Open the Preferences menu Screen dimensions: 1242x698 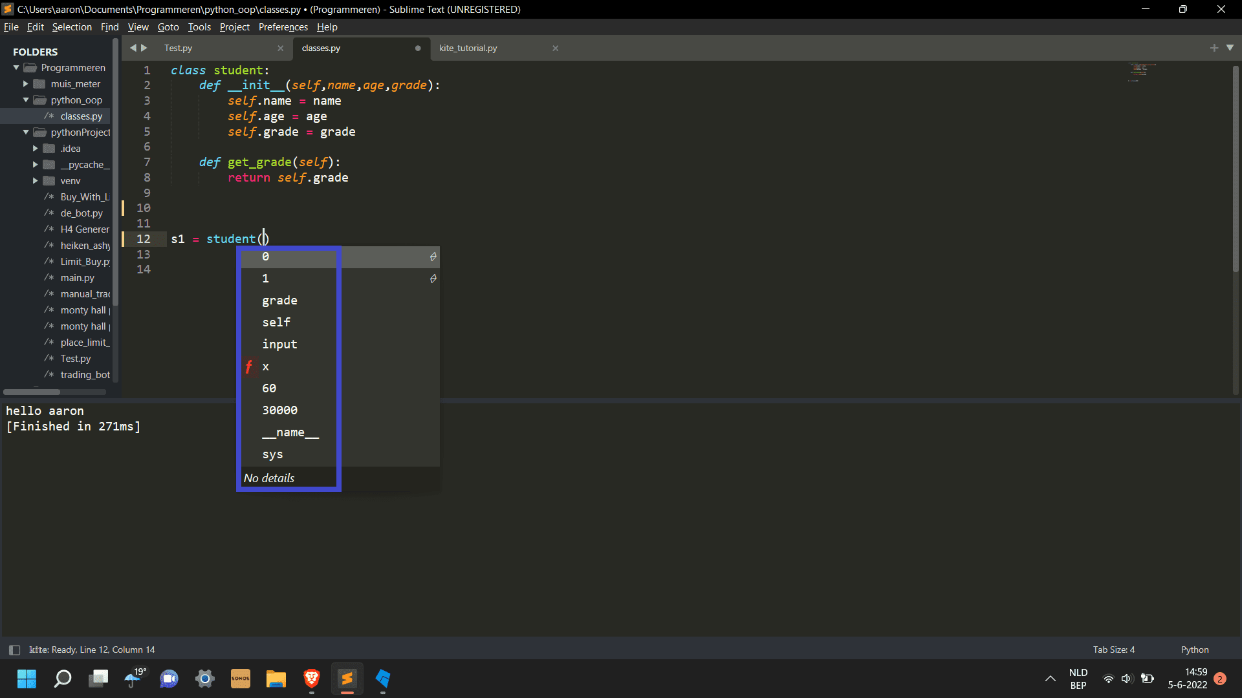click(x=283, y=27)
